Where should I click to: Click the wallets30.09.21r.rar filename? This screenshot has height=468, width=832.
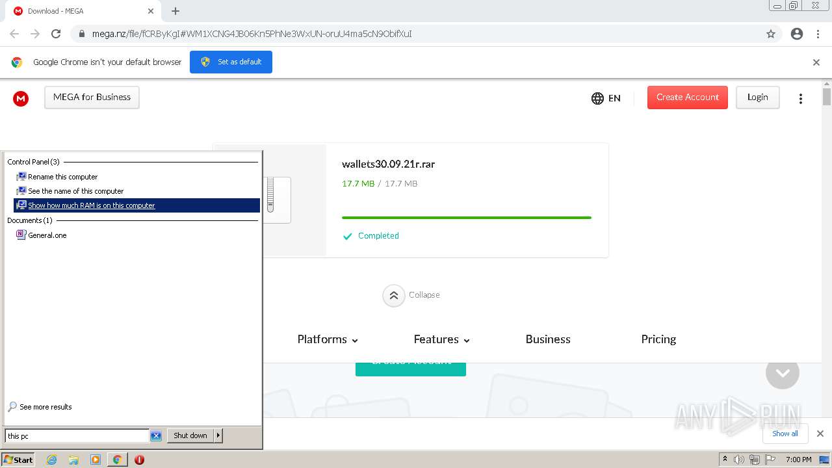pyautogui.click(x=388, y=164)
